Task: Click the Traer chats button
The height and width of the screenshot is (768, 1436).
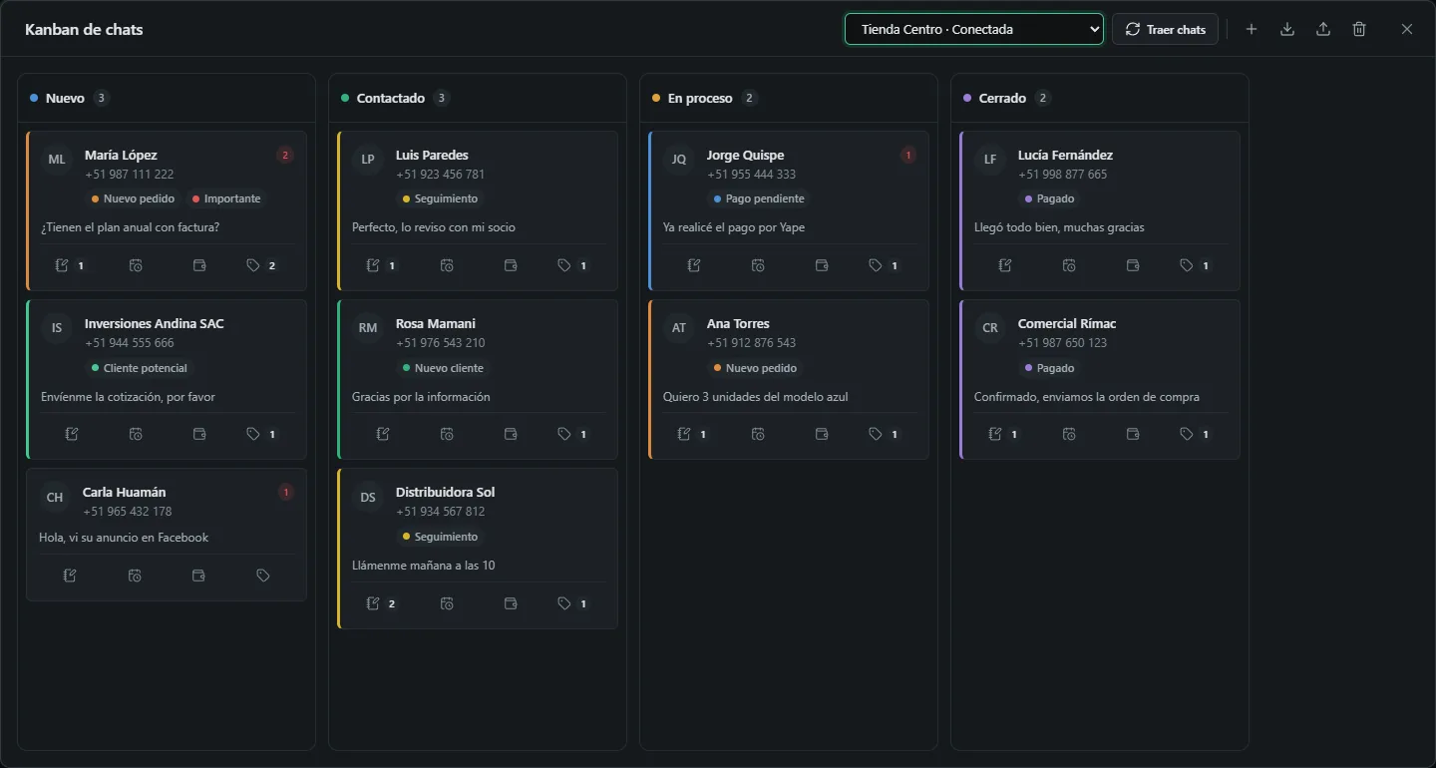Action: [1165, 29]
